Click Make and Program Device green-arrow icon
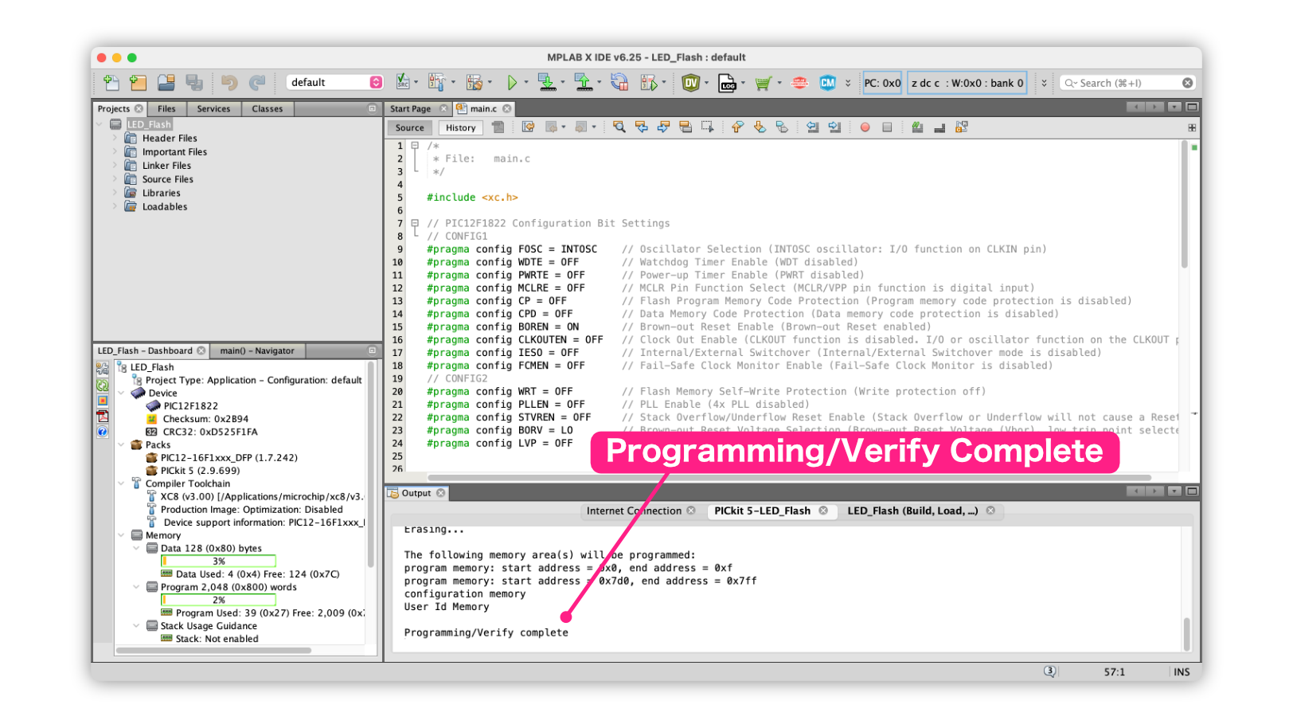The height and width of the screenshot is (728, 1293). click(546, 82)
